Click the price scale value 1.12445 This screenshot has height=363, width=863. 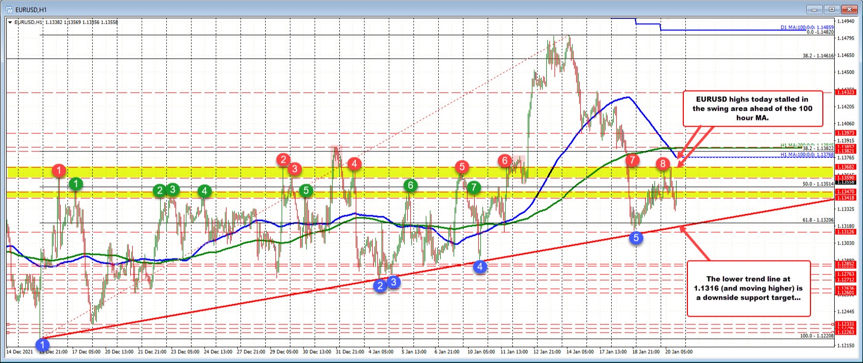(x=847, y=312)
